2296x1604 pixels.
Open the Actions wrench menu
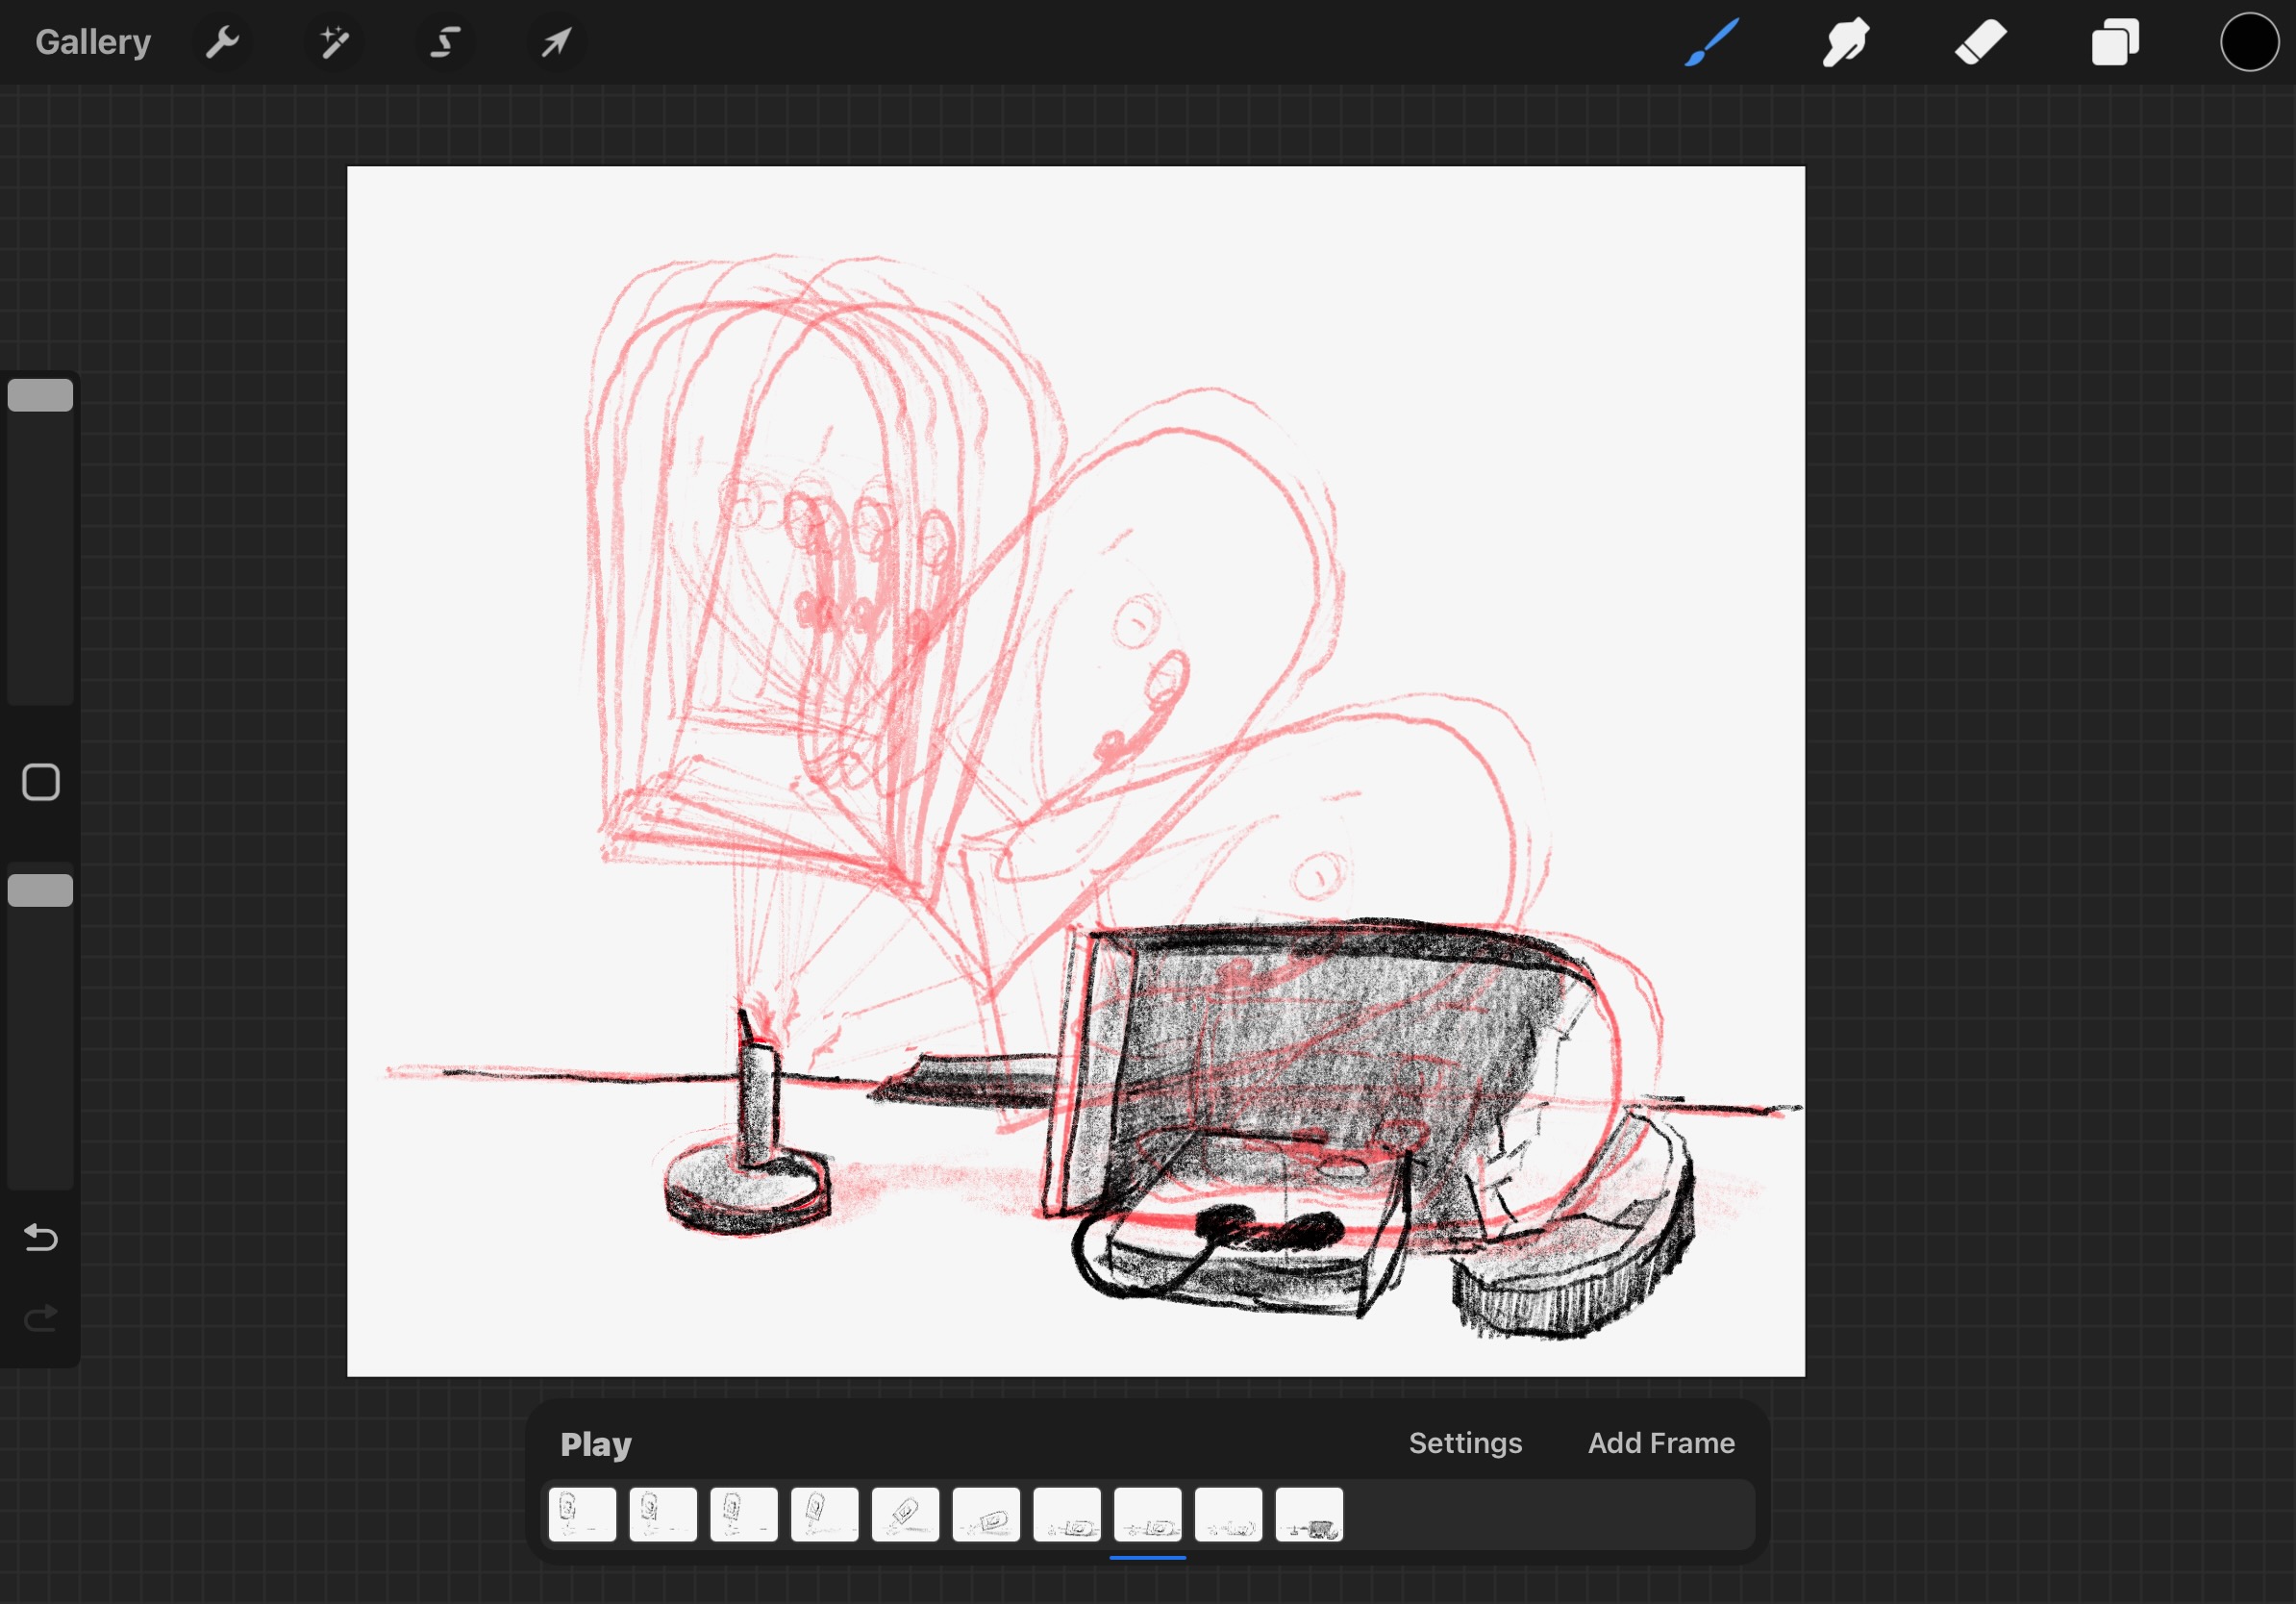click(222, 42)
